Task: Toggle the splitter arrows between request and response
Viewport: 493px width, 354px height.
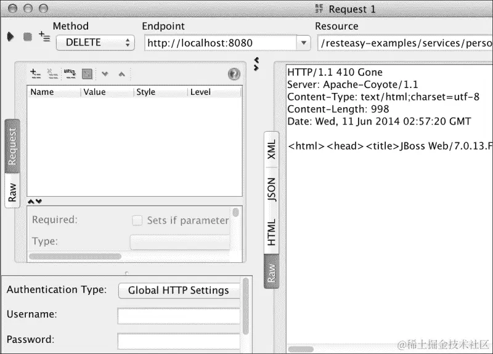Action: point(256,64)
